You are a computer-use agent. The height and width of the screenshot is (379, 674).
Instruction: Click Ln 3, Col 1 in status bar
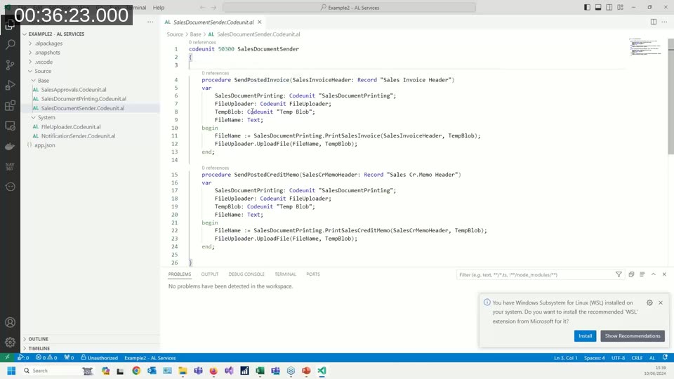(x=565, y=357)
